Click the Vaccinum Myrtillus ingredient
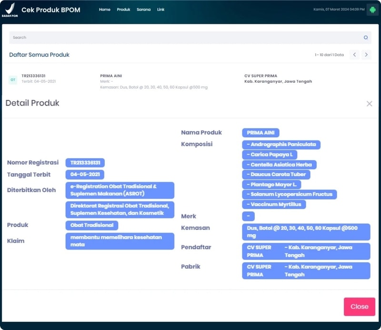This screenshot has width=381, height=330. click(x=274, y=205)
